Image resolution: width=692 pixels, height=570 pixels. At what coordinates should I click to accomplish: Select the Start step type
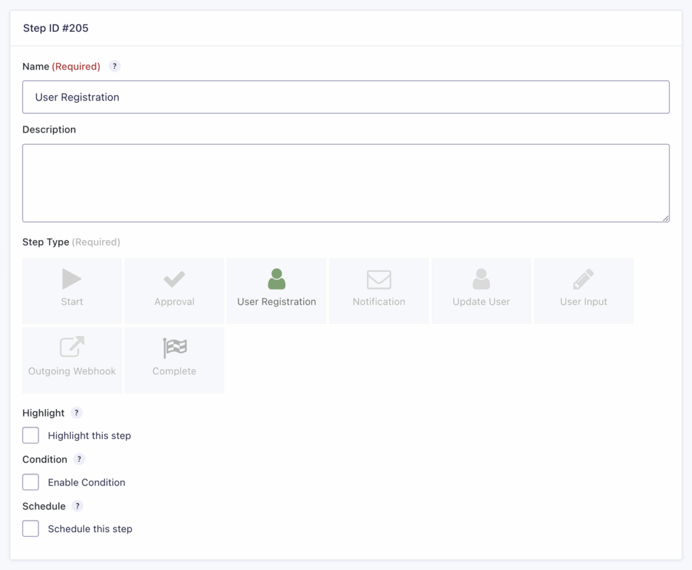pos(72,291)
